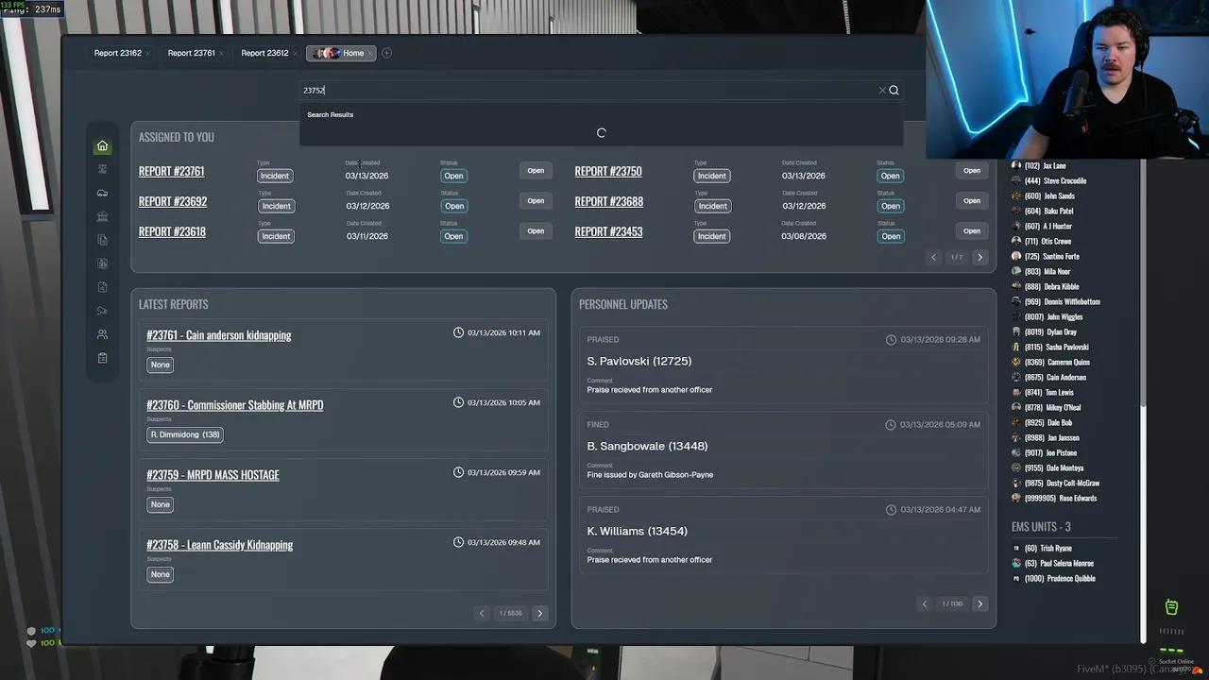Open the scales of justice sidebar icon
Image resolution: width=1209 pixels, height=680 pixels.
tap(103, 169)
